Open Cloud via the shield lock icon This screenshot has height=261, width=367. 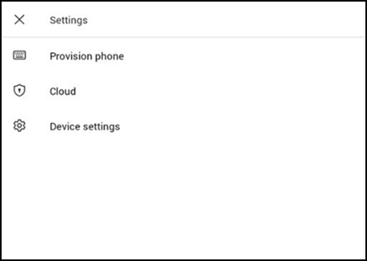click(x=19, y=91)
